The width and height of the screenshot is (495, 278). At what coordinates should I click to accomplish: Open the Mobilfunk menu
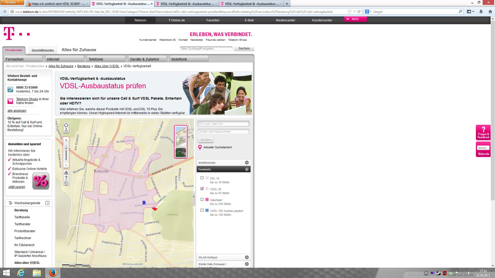point(189,59)
